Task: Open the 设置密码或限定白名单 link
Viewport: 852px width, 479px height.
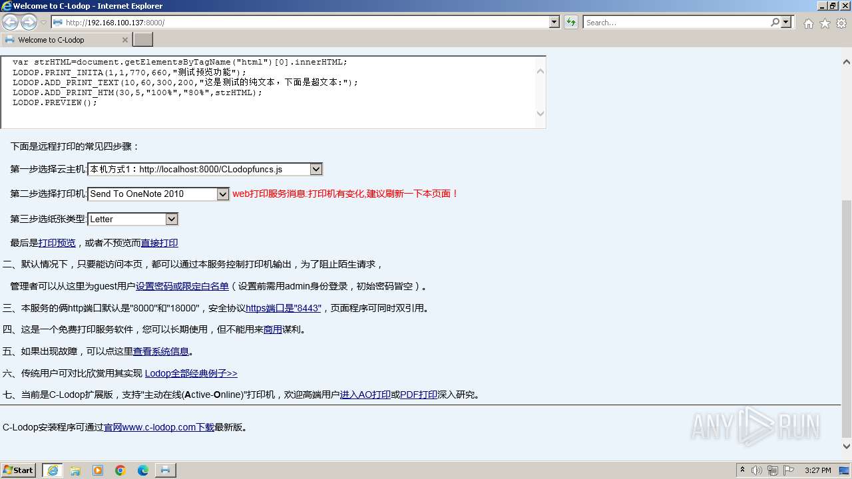Action: point(182,286)
